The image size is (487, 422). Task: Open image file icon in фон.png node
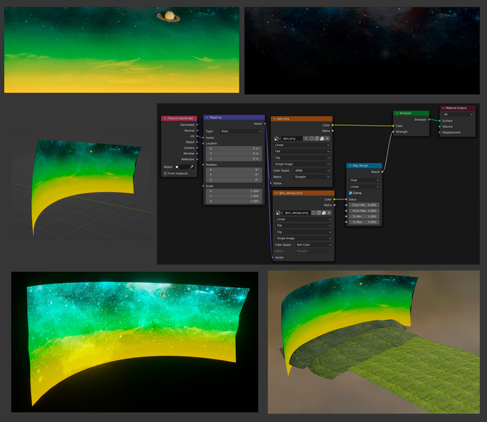point(322,138)
